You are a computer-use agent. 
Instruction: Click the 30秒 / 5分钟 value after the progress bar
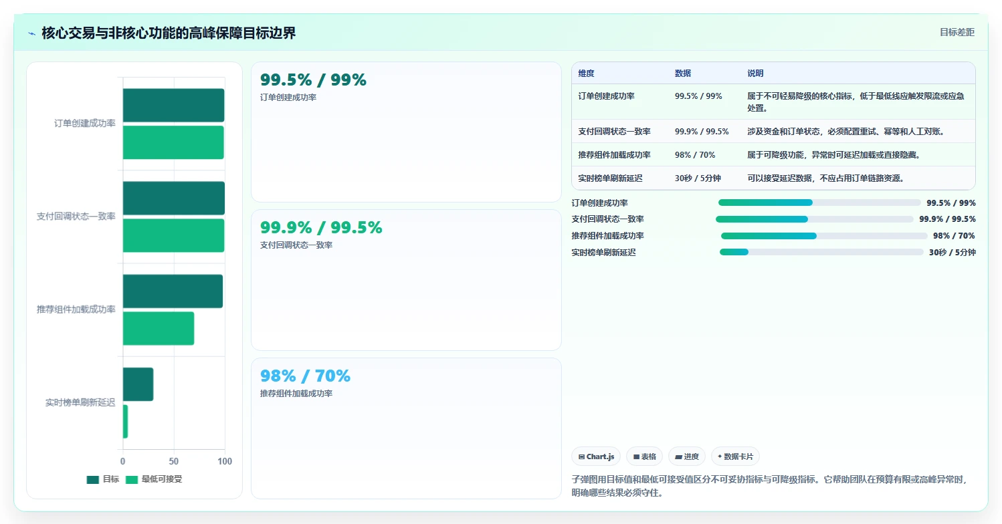click(x=953, y=253)
